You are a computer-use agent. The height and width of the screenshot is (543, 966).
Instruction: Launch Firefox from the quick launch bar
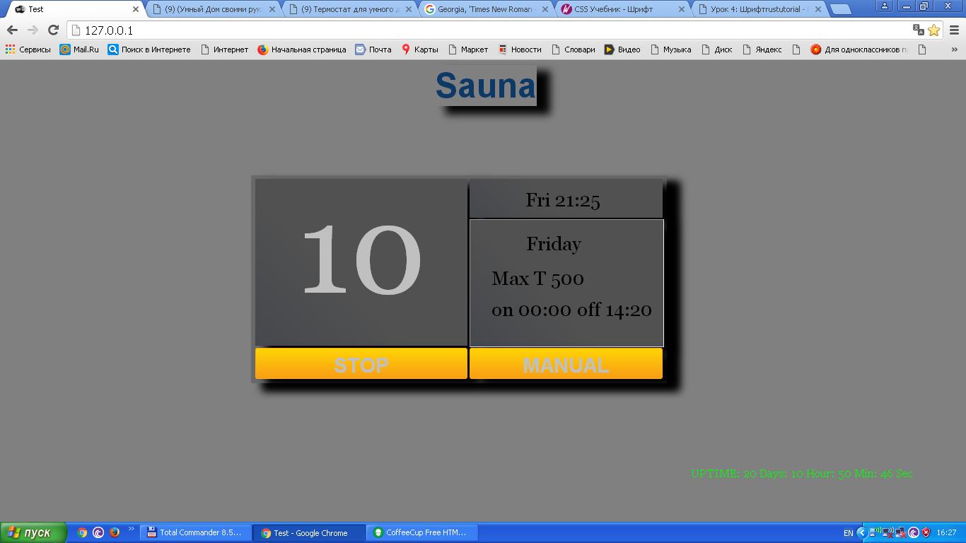(x=115, y=532)
